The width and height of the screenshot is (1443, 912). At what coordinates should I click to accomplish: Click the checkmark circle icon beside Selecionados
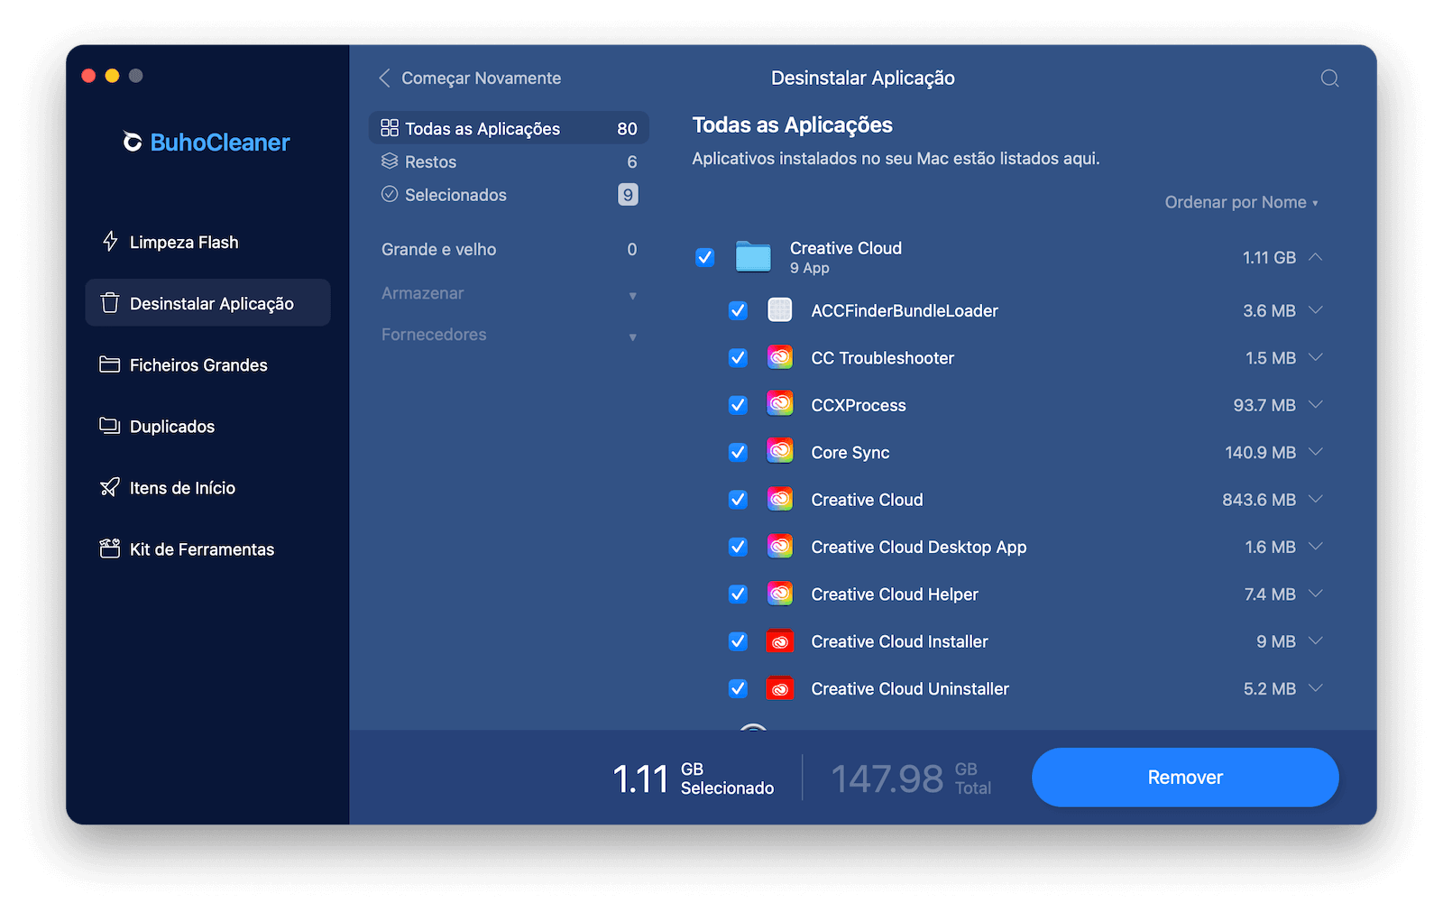pyautogui.click(x=390, y=194)
